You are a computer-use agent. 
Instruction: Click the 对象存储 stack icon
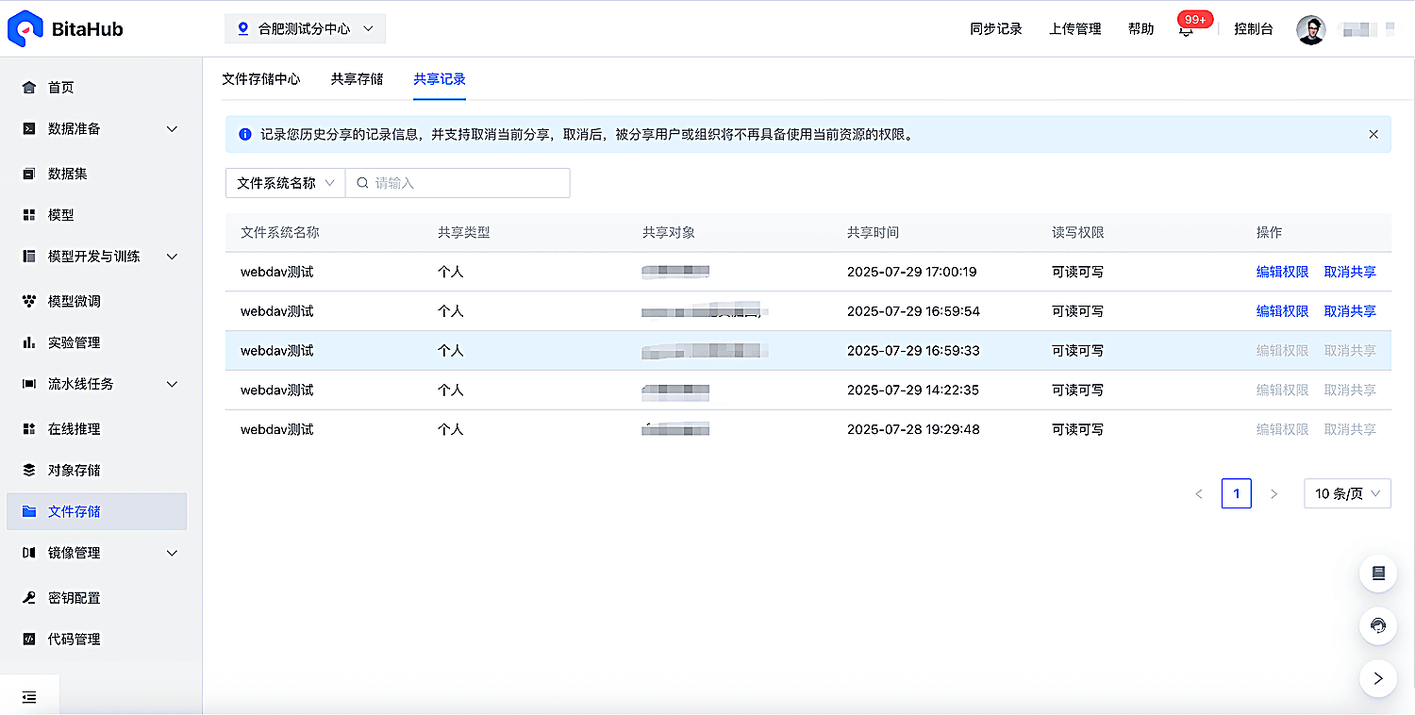pos(29,470)
